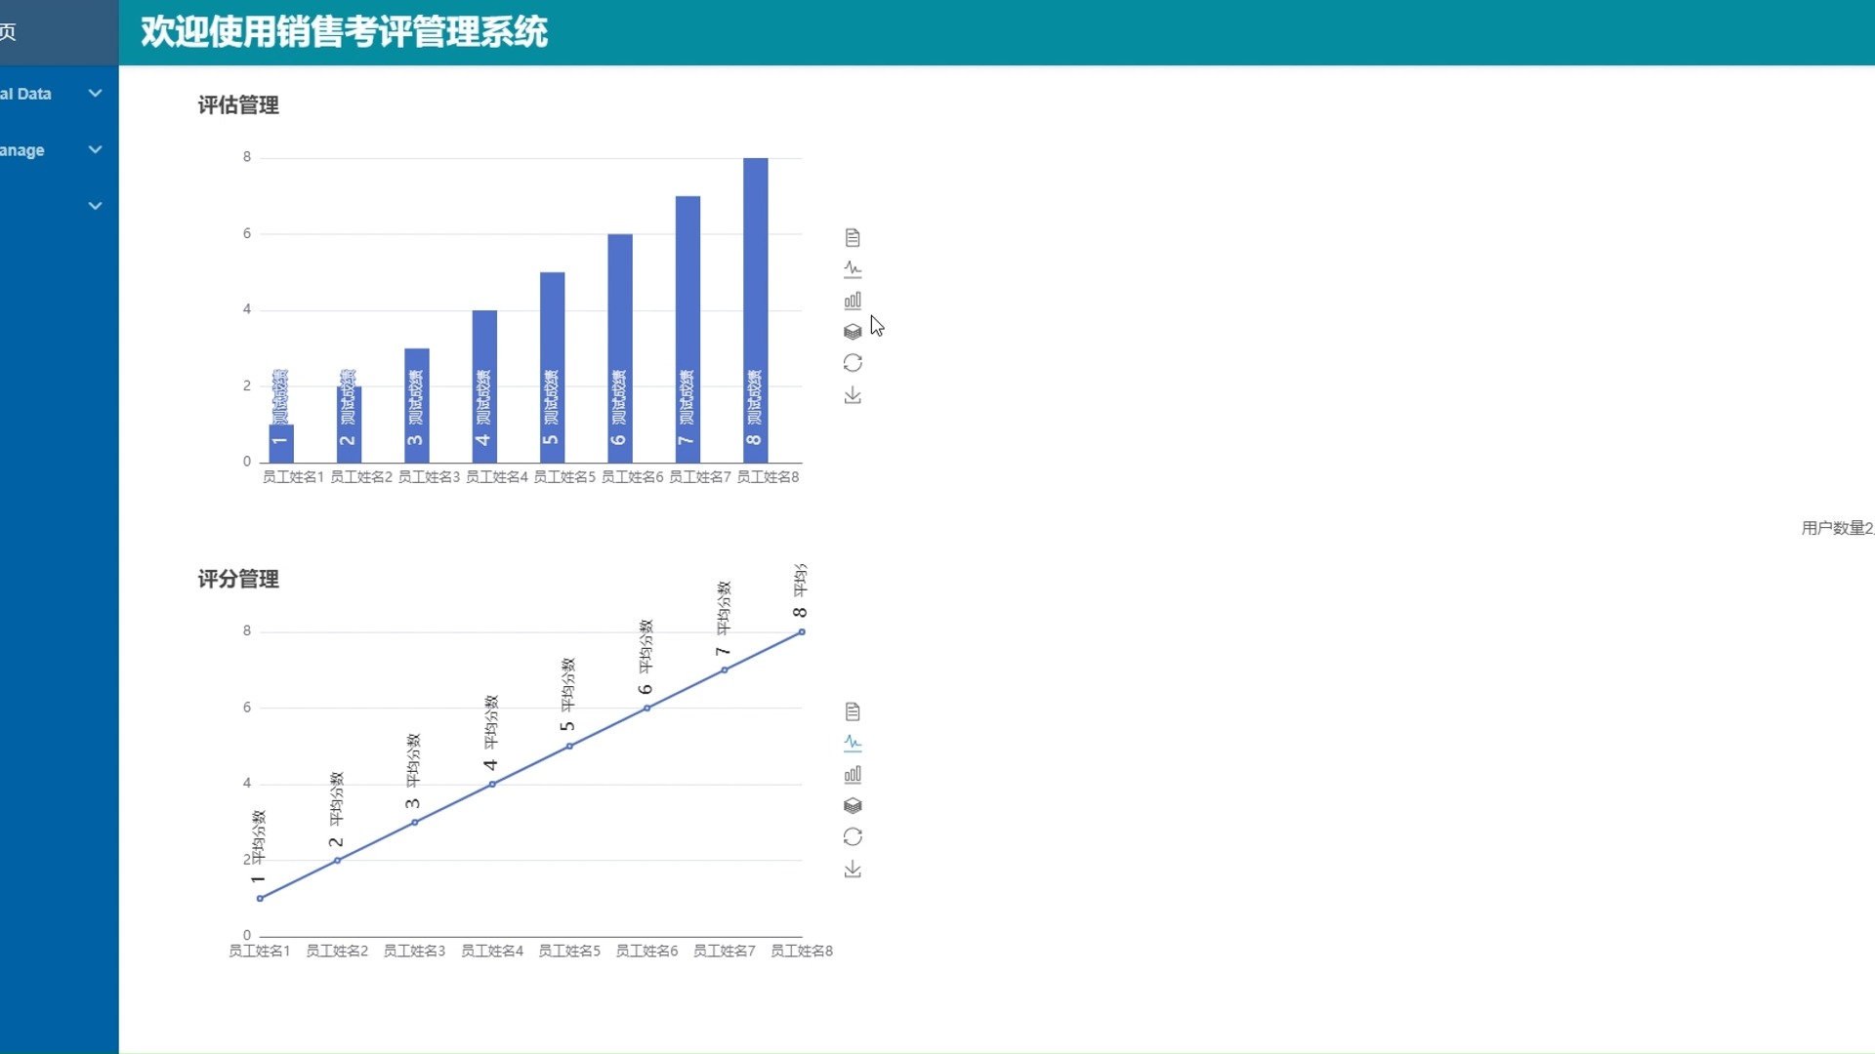This screenshot has height=1054, width=1875.
Task: Select the 3D box icon in 评估管理
Action: (852, 331)
